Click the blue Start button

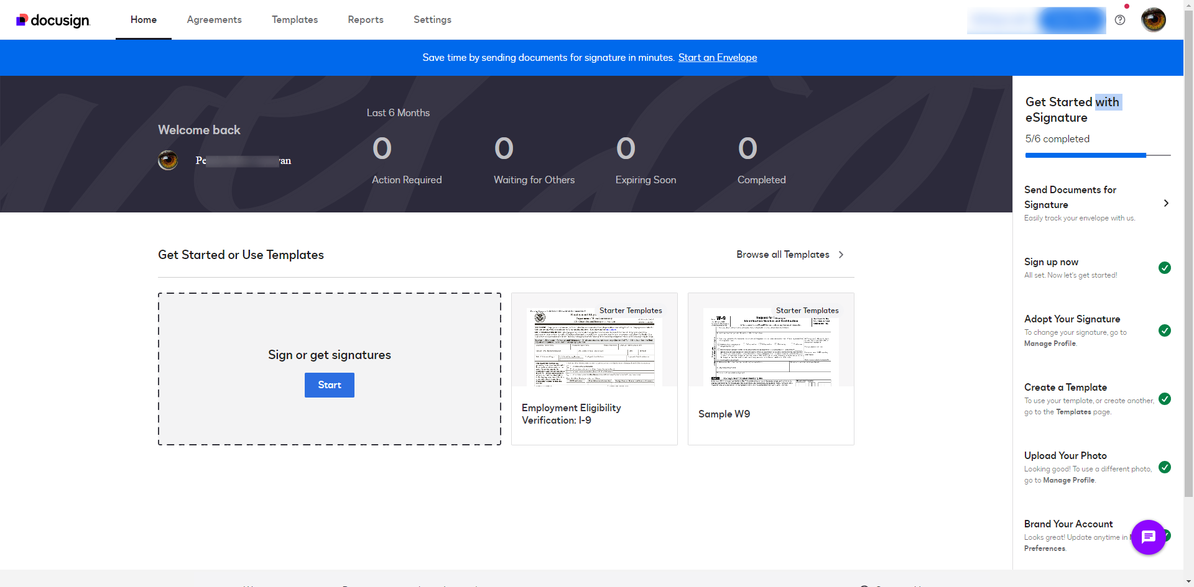pyautogui.click(x=330, y=385)
